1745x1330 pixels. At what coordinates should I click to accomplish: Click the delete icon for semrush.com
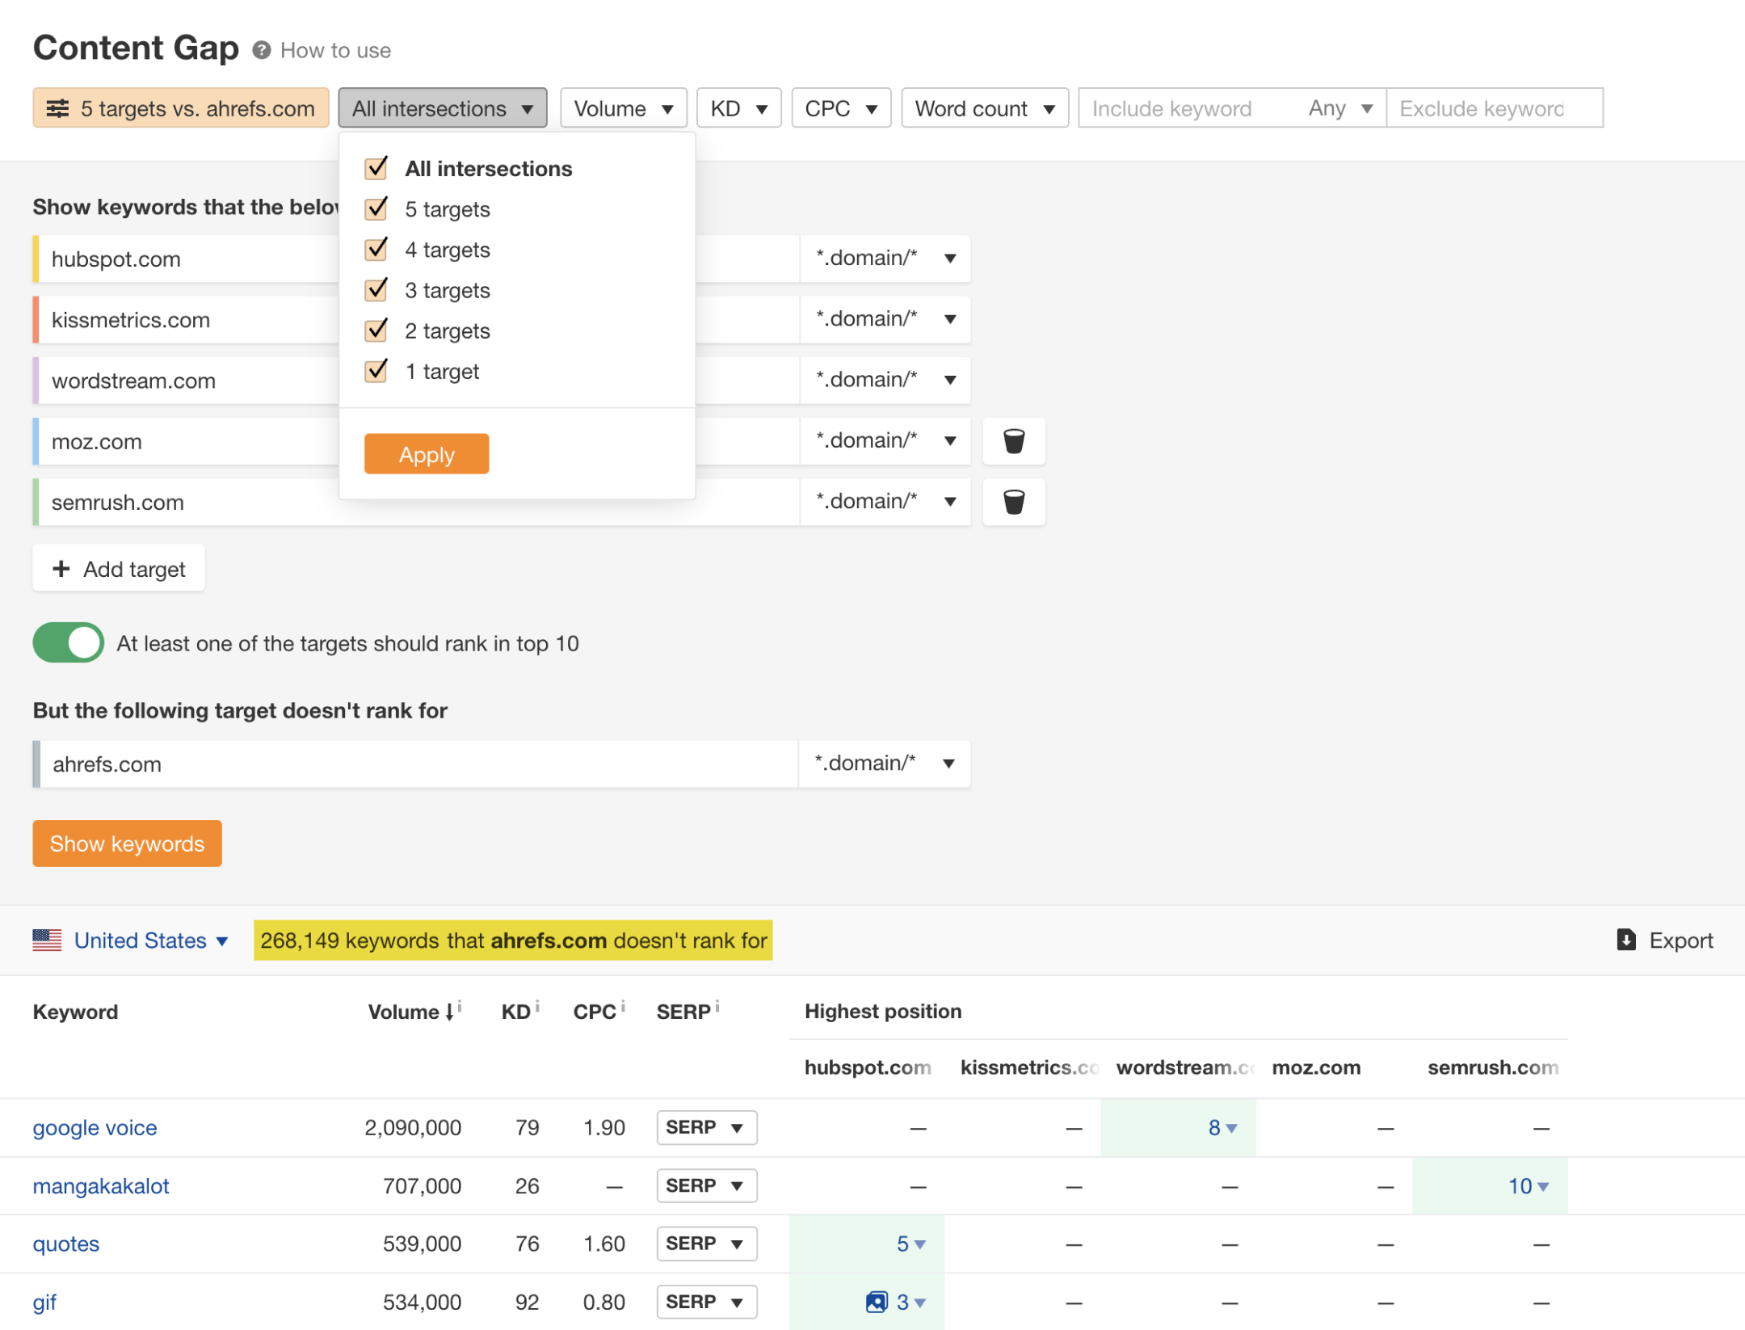tap(1013, 500)
